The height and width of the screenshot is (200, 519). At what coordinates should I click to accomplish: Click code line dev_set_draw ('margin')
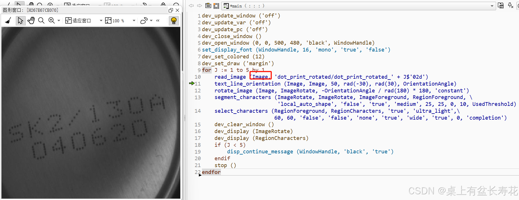[x=238, y=64]
